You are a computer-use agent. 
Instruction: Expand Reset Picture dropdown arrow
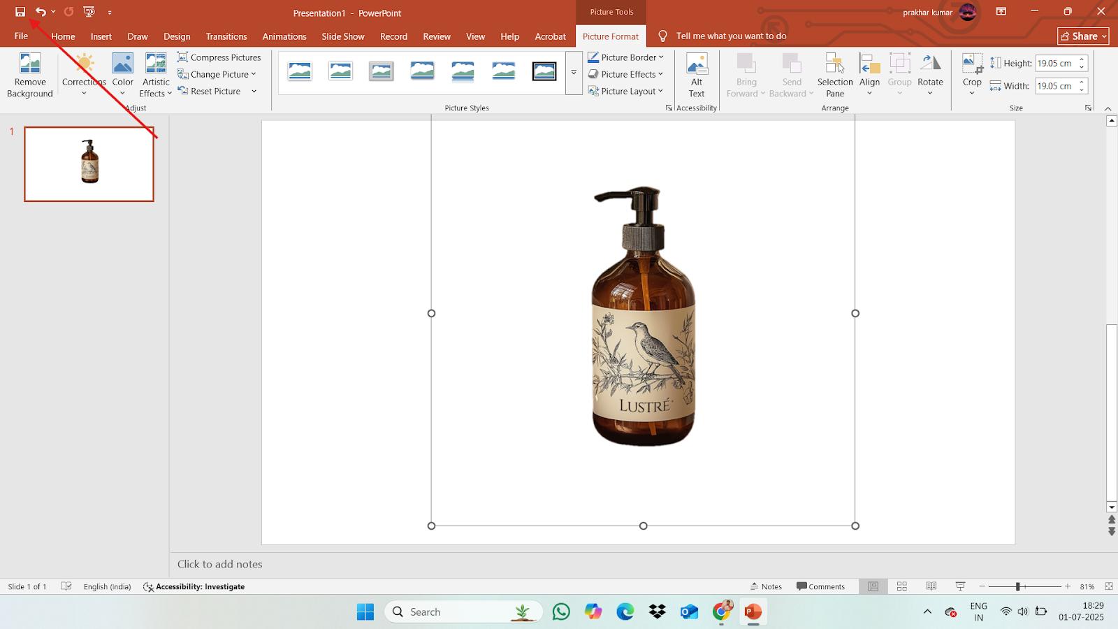point(254,91)
